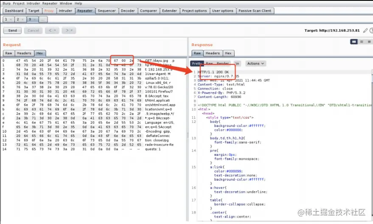Click the Send button
Screen dimensions: 373x224
12,31
